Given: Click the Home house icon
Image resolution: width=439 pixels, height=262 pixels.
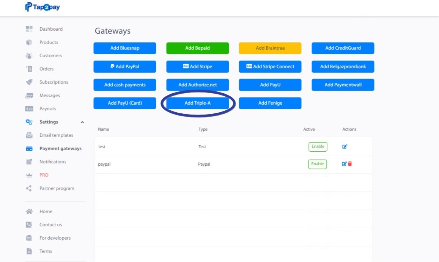Looking at the screenshot, I should [29, 211].
